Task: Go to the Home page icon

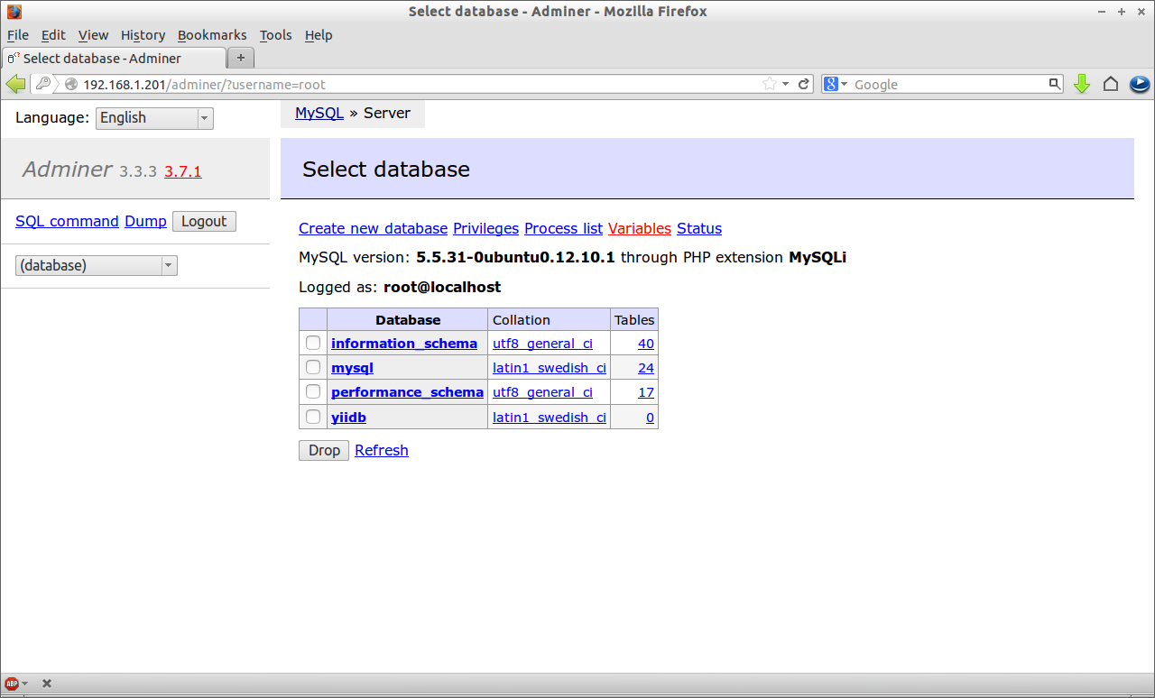Action: (x=1111, y=84)
